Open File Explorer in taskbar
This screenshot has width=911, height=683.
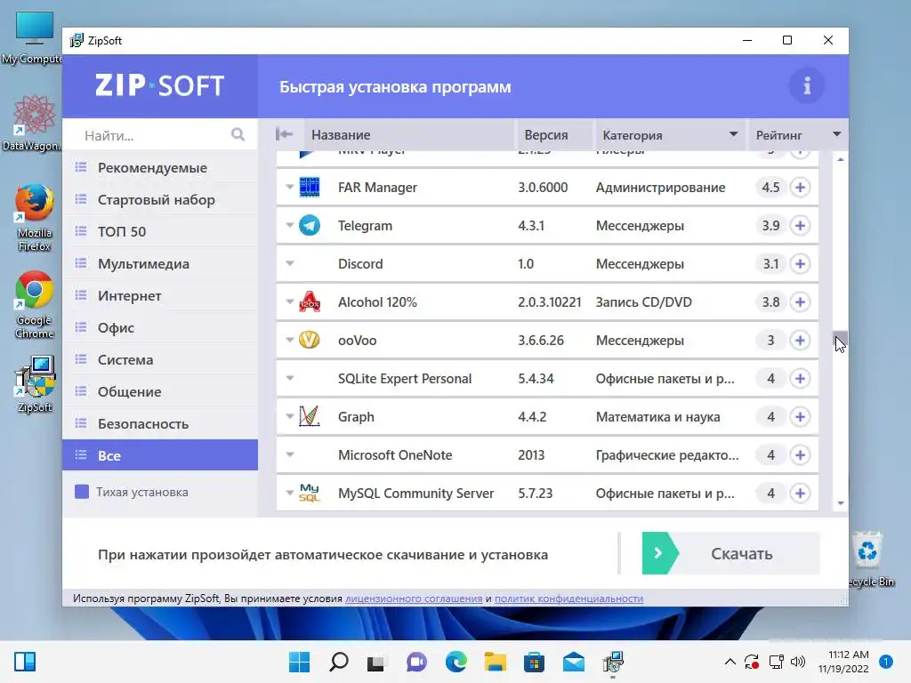496,662
